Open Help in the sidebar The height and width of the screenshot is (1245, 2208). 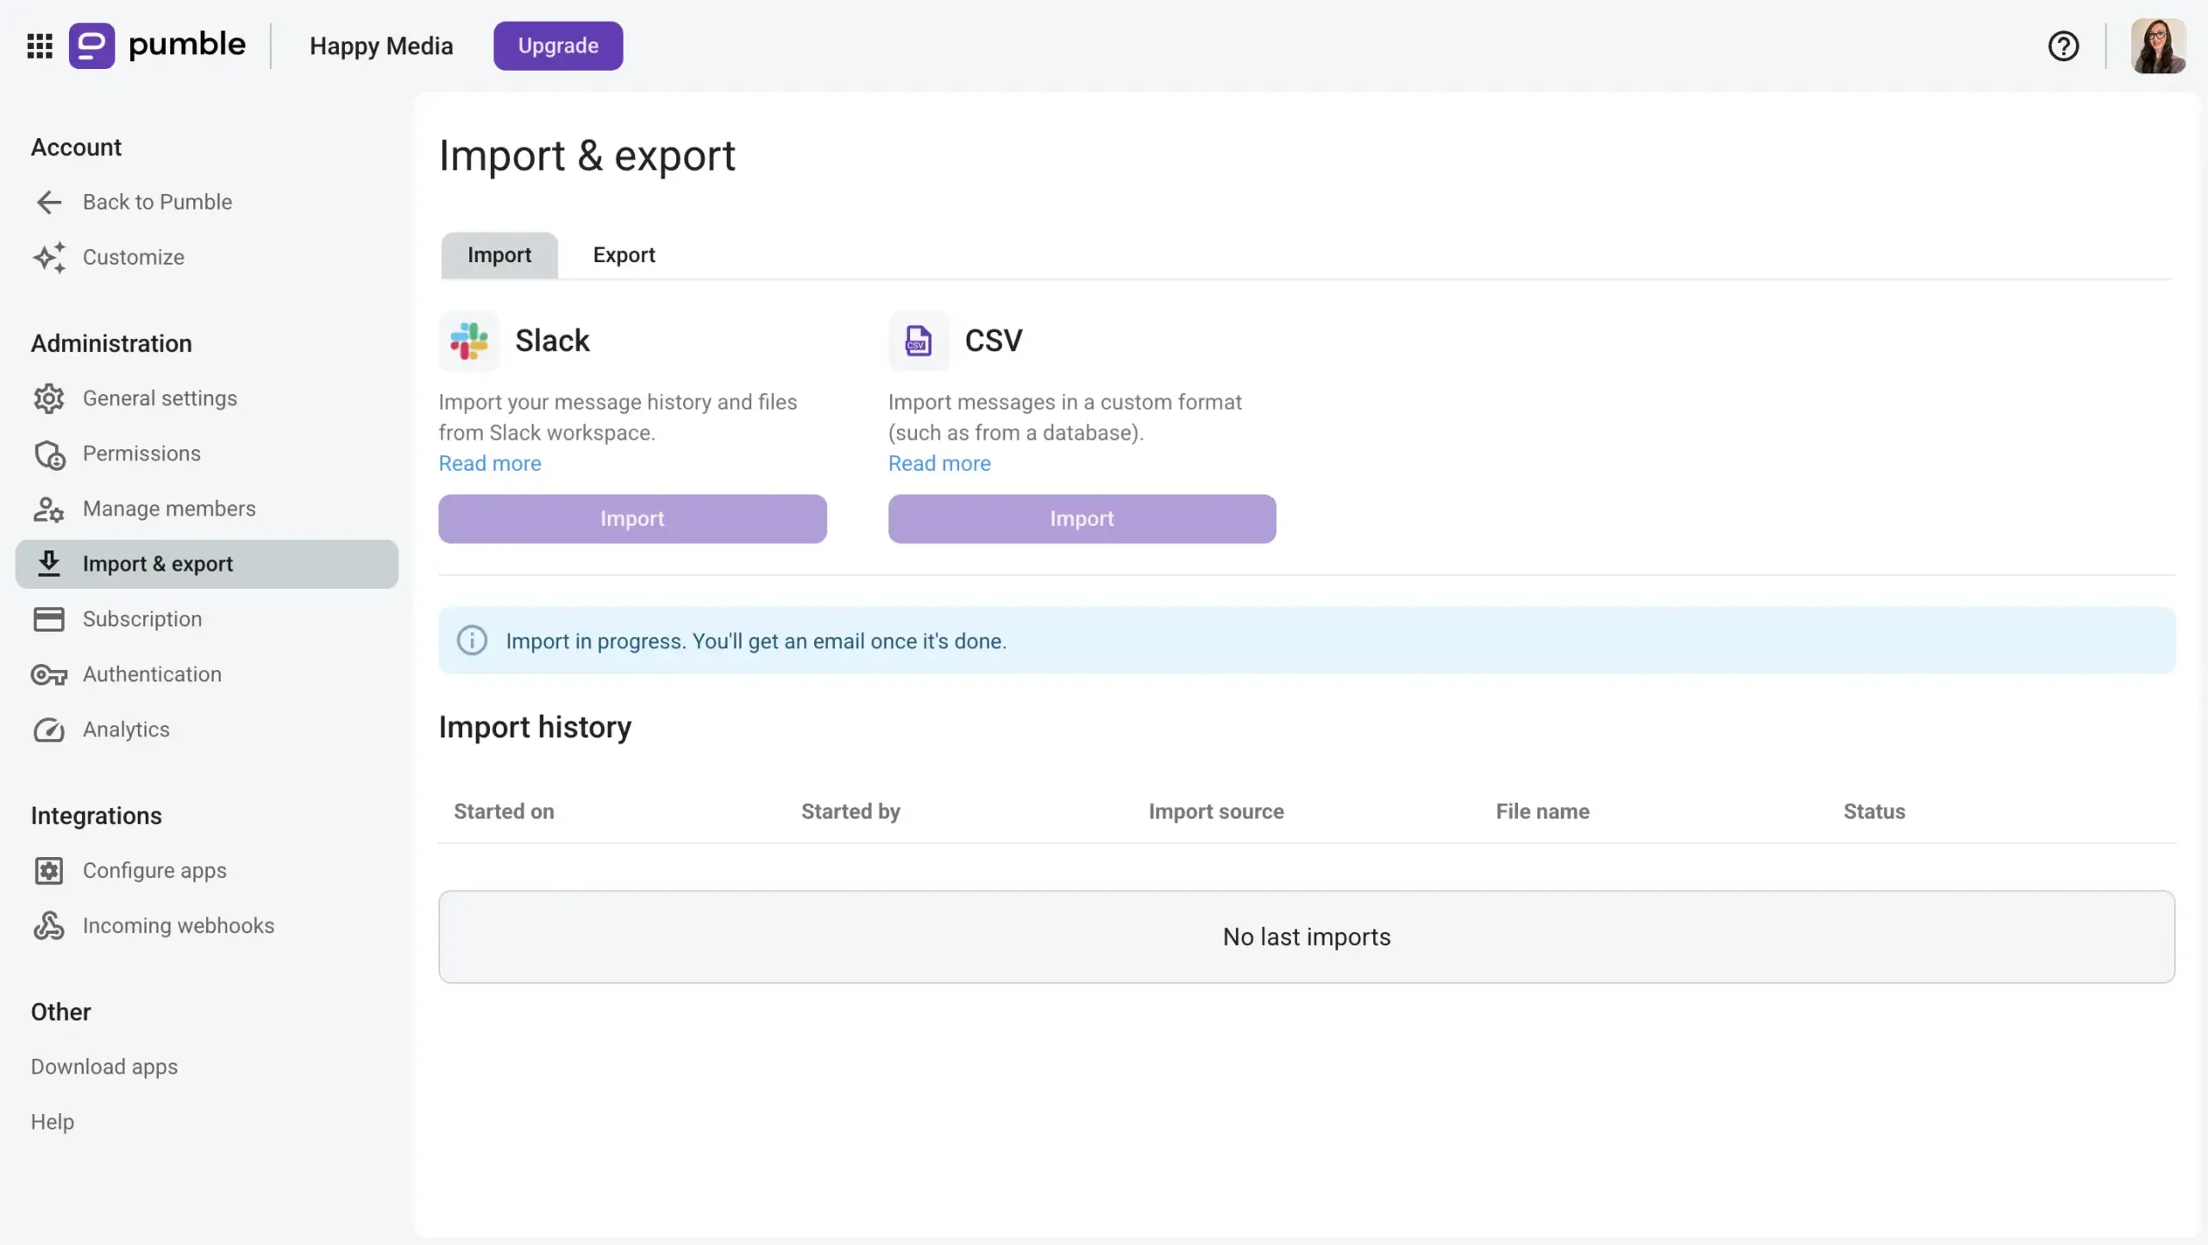tap(53, 1123)
